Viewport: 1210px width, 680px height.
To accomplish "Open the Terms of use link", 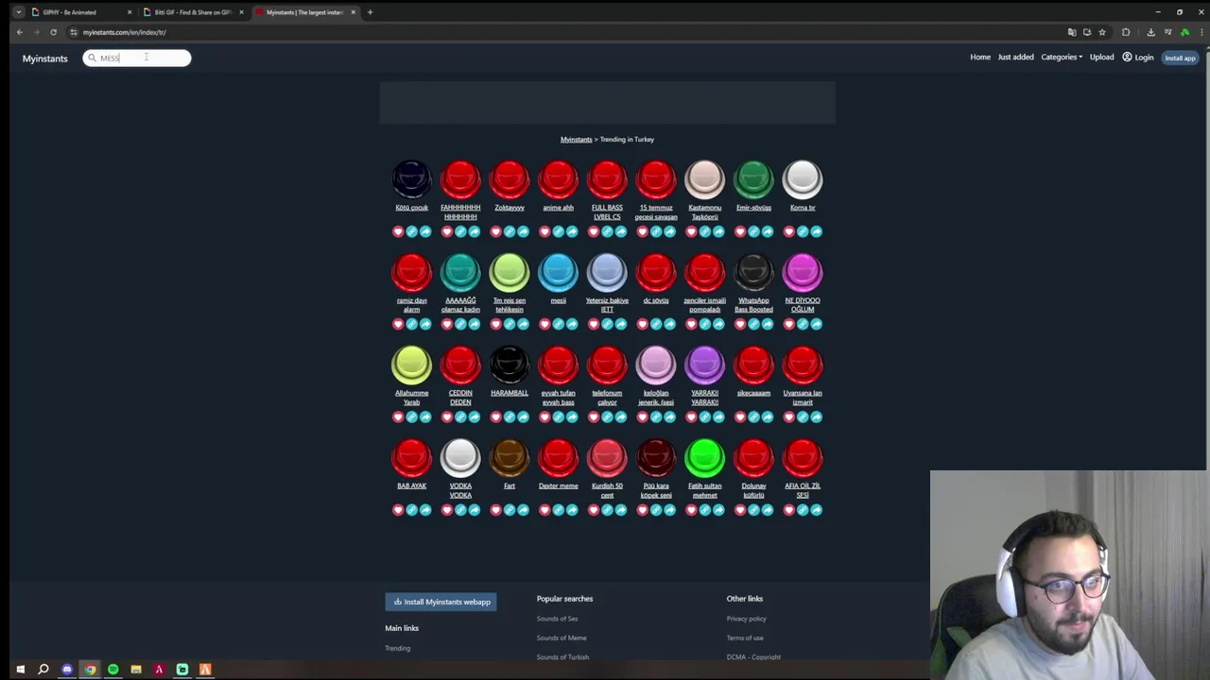I will pyautogui.click(x=745, y=637).
